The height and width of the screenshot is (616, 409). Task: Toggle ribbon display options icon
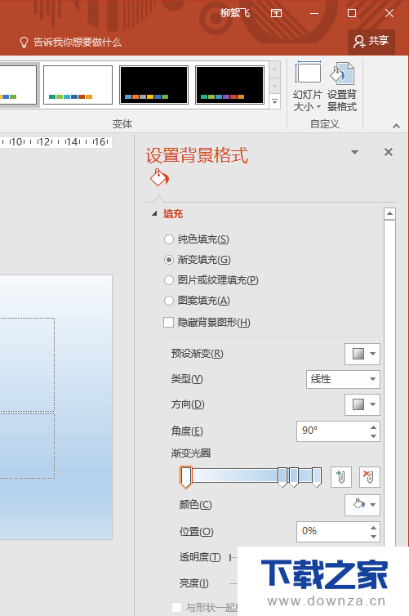coord(276,13)
